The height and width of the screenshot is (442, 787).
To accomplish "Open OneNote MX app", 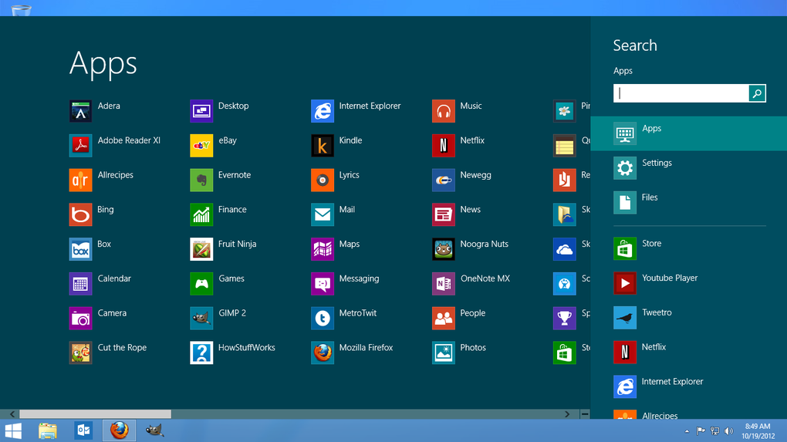I will coord(443,284).
